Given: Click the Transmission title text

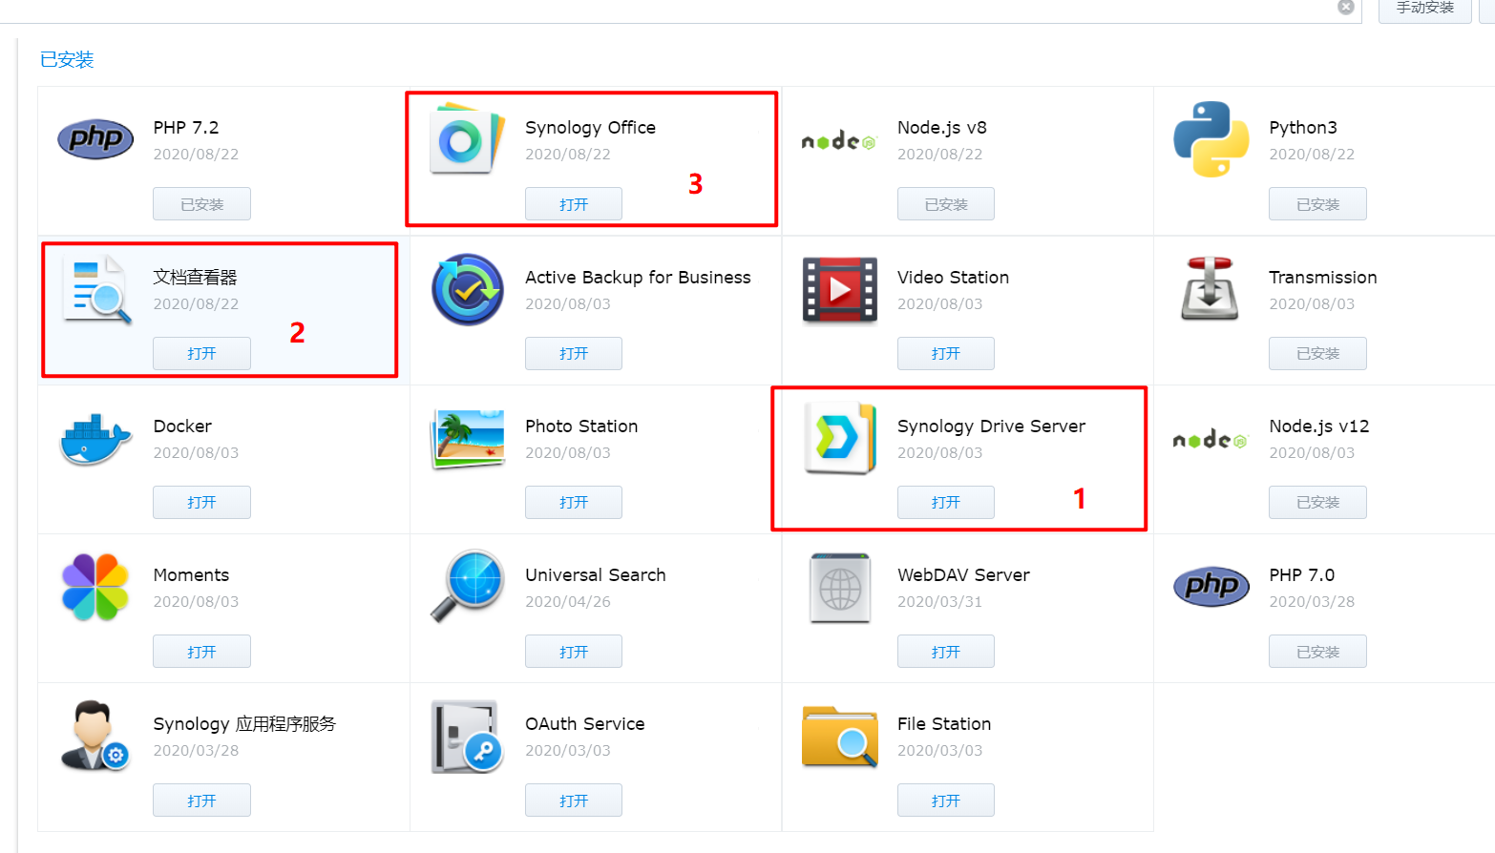Looking at the screenshot, I should [1322, 278].
